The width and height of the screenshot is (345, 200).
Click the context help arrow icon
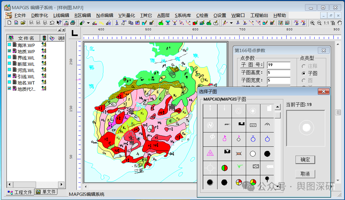tap(59, 23)
